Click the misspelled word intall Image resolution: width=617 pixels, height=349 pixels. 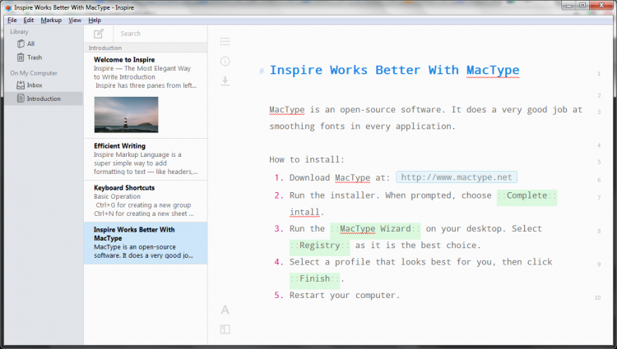click(304, 213)
